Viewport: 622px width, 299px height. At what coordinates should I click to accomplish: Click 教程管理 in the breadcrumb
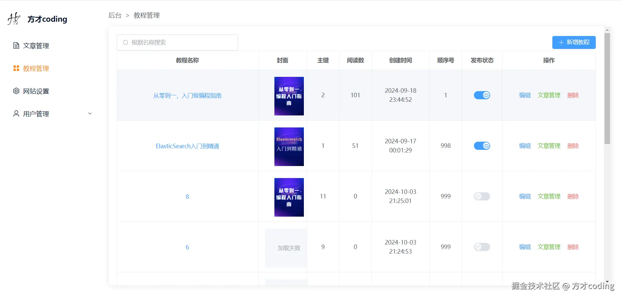[x=147, y=15]
